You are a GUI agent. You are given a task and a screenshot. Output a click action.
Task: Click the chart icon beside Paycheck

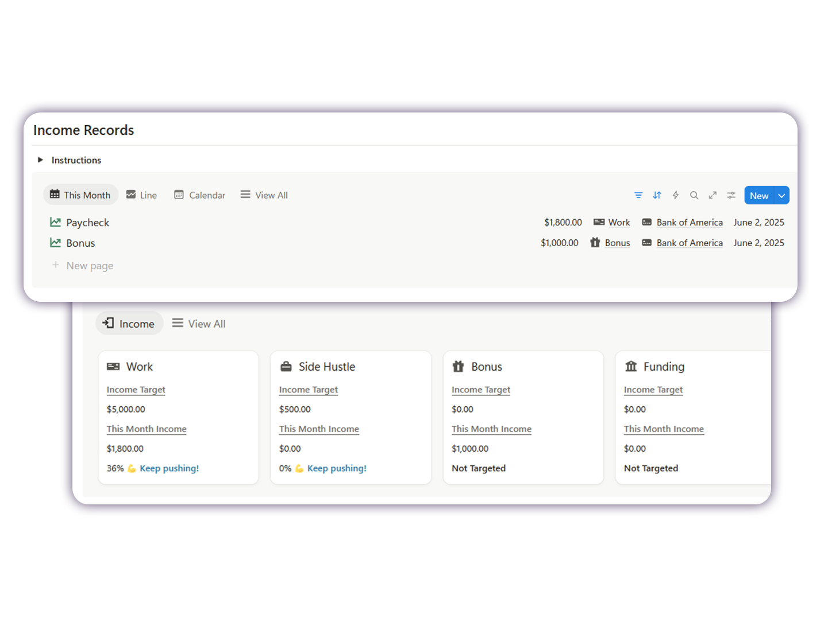(55, 223)
